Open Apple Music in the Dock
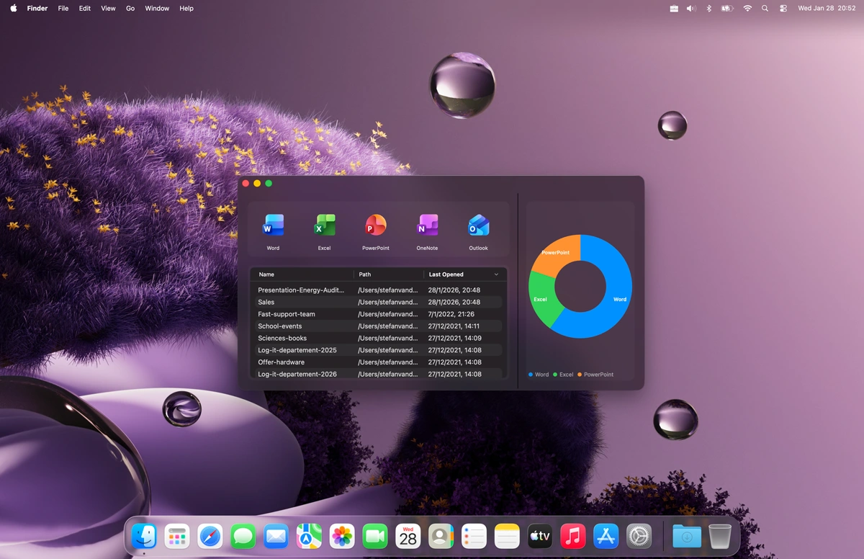 (572, 536)
